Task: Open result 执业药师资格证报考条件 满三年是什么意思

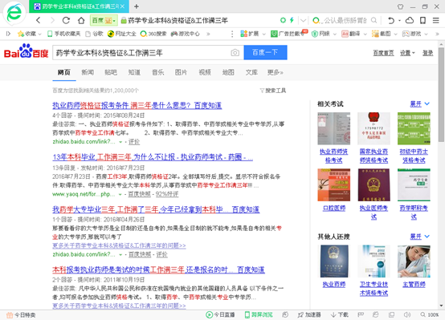Action: (137, 105)
